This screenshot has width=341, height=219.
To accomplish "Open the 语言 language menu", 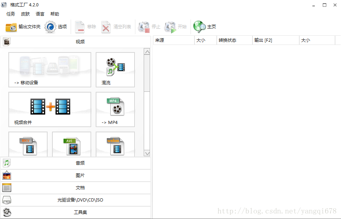I will [40, 14].
